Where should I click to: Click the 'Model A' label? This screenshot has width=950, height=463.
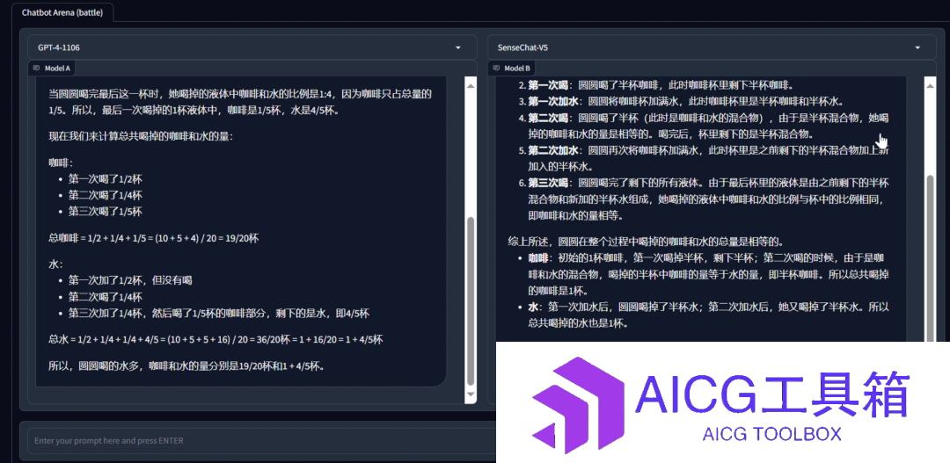coord(57,69)
